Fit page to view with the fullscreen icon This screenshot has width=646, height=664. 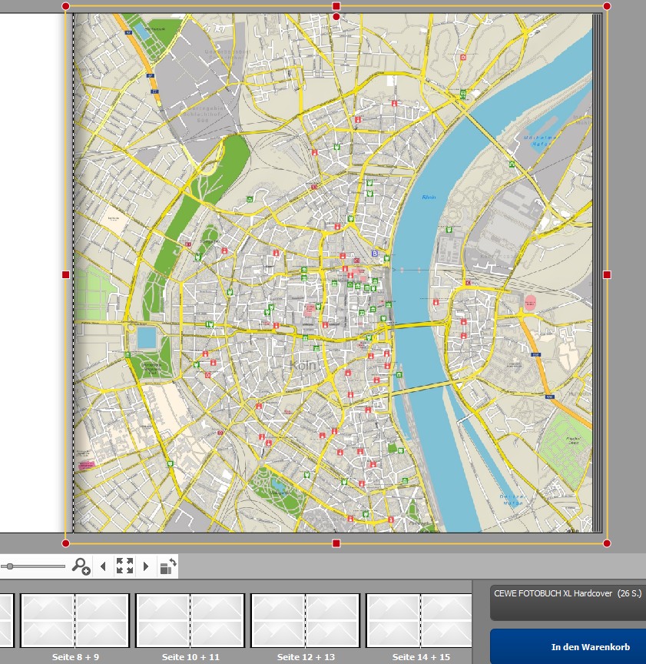pos(124,566)
